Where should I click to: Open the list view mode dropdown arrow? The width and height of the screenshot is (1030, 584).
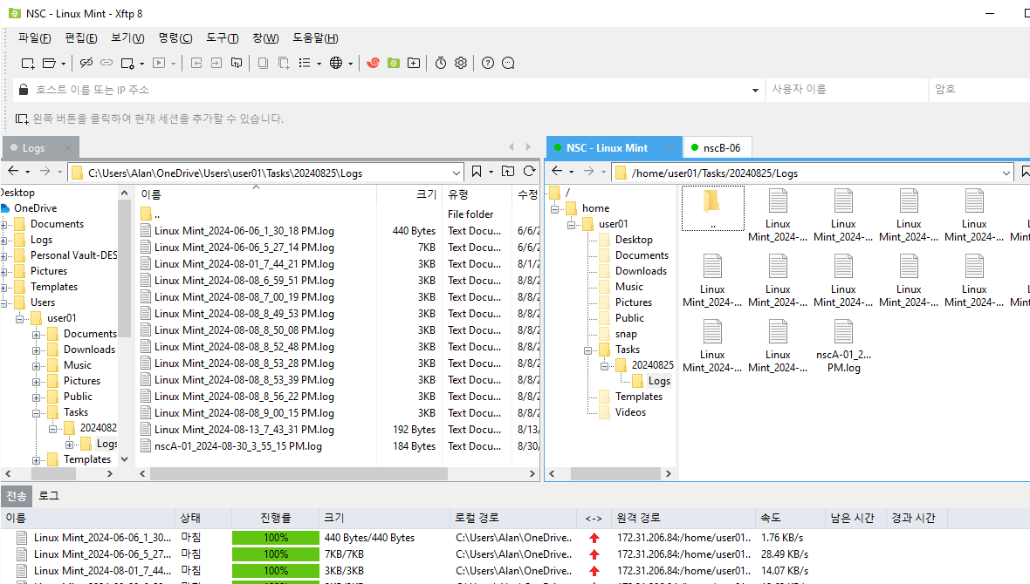pyautogui.click(x=319, y=64)
